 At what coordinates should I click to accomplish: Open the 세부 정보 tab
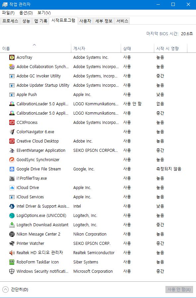tap(104, 21)
